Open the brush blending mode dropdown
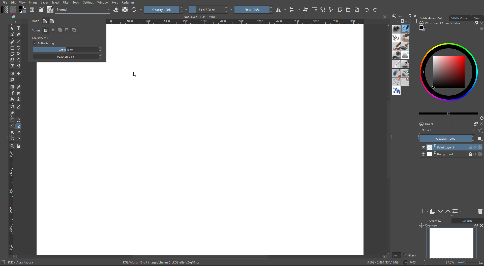484x266 pixels. tap(83, 10)
